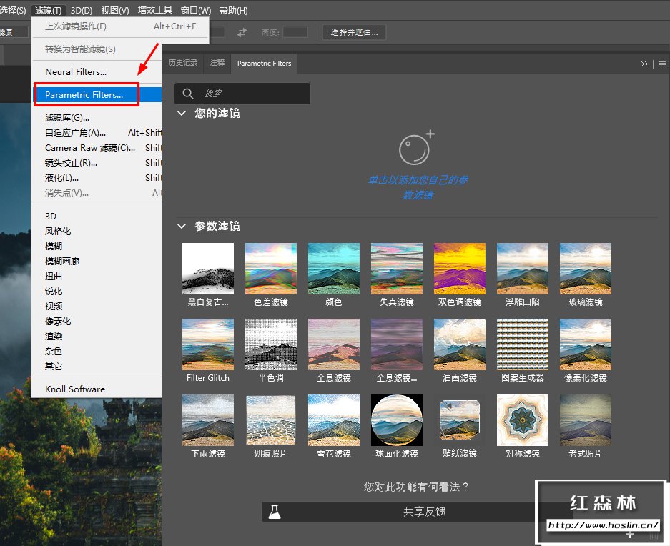This screenshot has width=670, height=546.
Task: Collapse the 参数滤镜 section
Action: [x=182, y=226]
